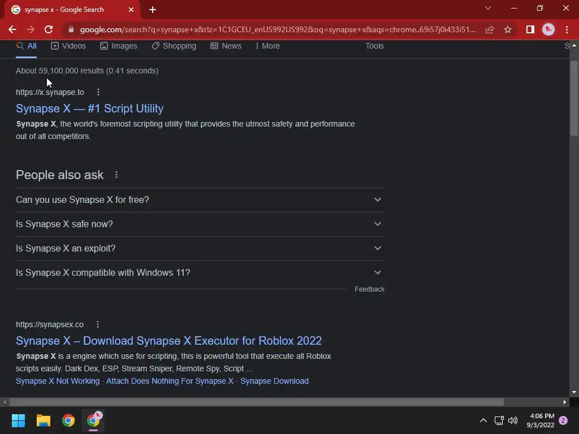Viewport: 579px width, 434px height.
Task: Switch to the News tab
Action: point(226,46)
